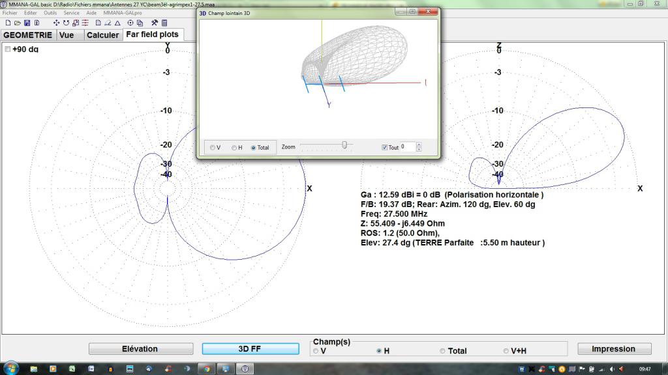668x375 pixels.
Task: Open the hammer and wrench options icon
Action: click(154, 23)
